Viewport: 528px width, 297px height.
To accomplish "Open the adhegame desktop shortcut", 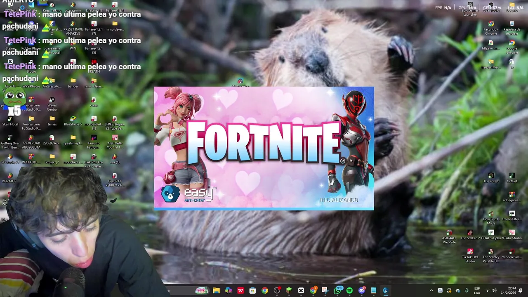I will 512,197.
